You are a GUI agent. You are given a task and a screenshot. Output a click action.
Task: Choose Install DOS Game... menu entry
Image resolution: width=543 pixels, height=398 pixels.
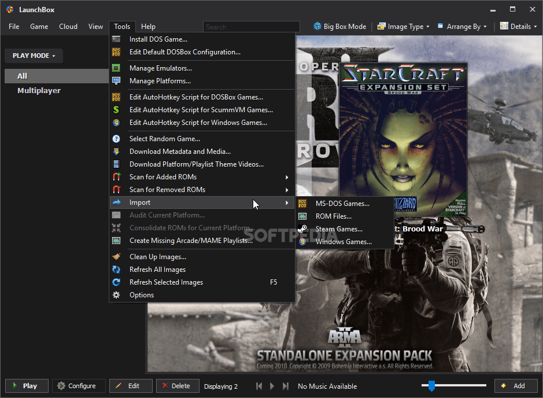click(202, 39)
